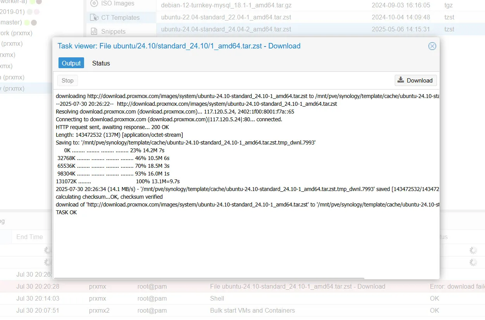The image size is (485, 320).
Task: Click the Download button
Action: (x=415, y=80)
